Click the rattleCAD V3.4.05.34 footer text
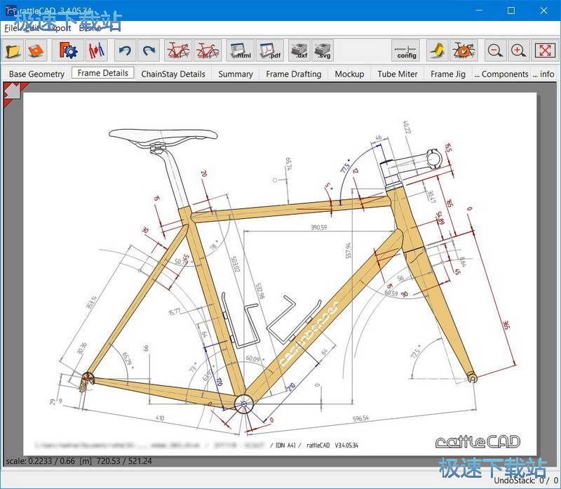Viewport: 561px width, 489px height. click(332, 445)
